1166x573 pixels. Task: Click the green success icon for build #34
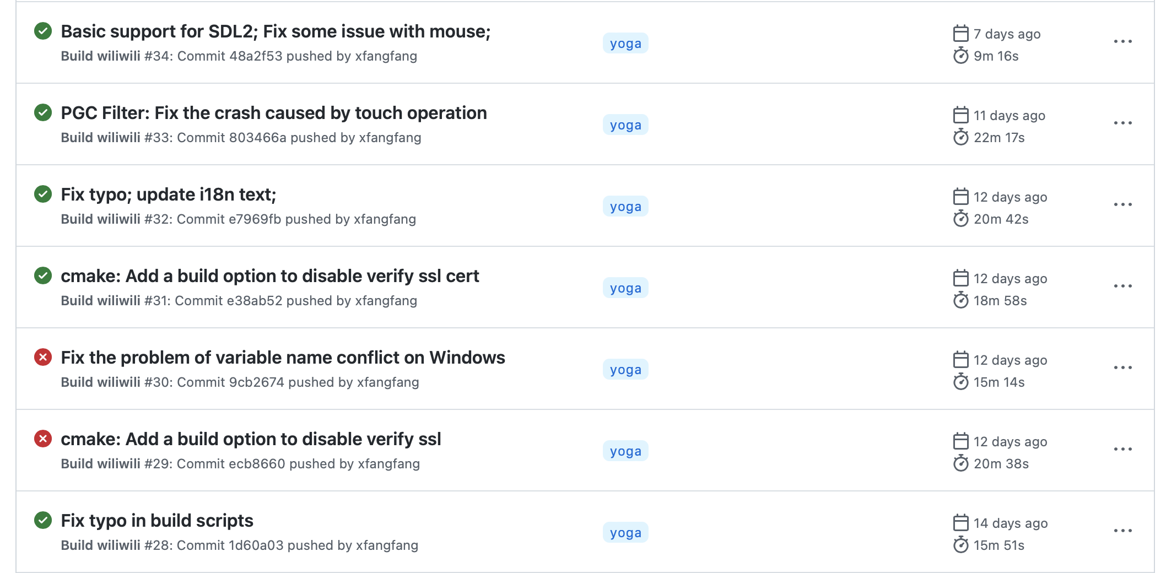(43, 31)
